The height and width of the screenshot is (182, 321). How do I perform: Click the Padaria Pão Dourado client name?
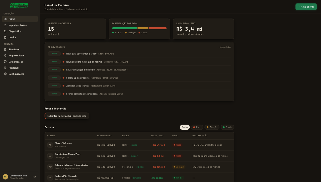point(66,176)
